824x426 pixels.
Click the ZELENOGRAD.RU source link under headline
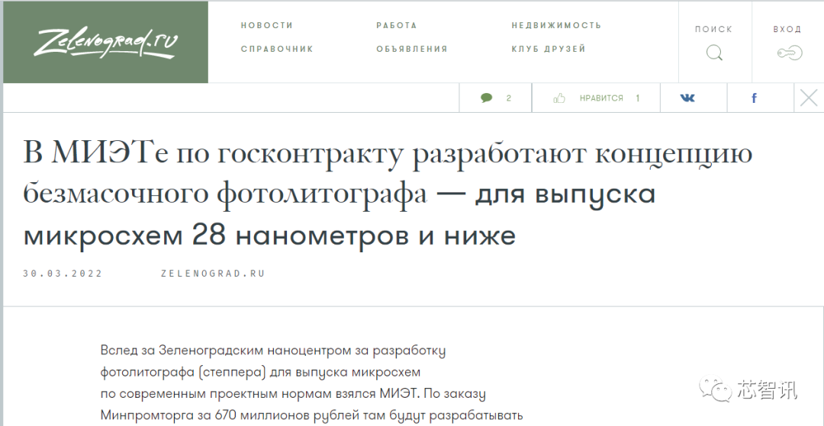click(x=213, y=274)
